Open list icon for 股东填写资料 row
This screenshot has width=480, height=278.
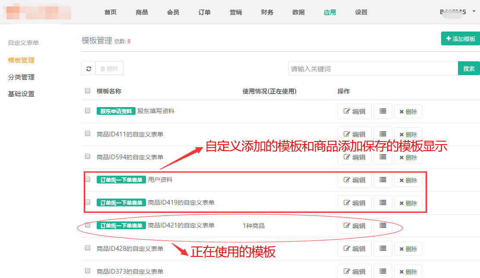click(x=382, y=111)
